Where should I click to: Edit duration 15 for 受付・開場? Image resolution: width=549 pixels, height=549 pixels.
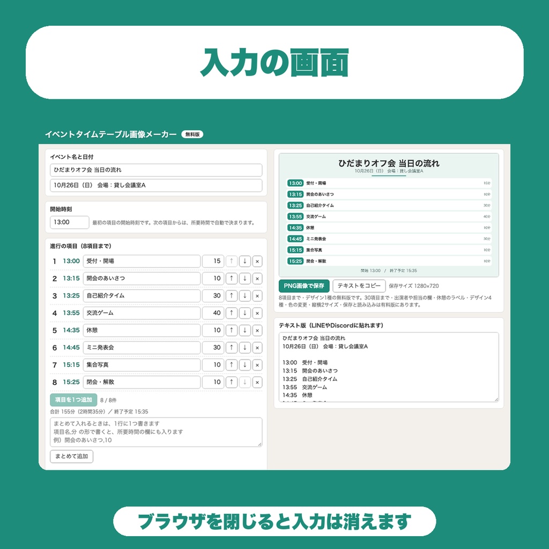click(x=213, y=261)
